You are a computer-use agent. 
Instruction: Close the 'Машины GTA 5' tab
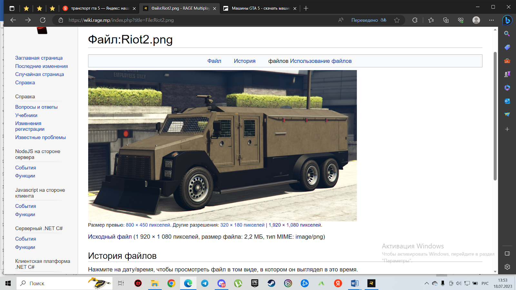pos(295,8)
